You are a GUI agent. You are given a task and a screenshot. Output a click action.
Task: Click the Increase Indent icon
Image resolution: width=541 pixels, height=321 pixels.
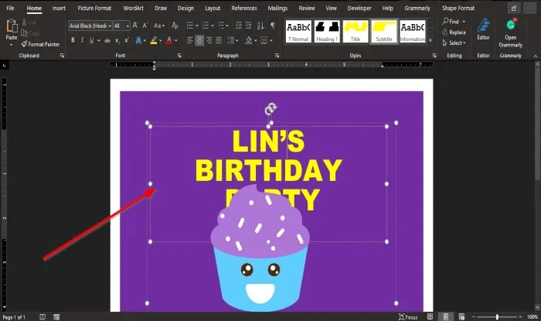click(248, 26)
